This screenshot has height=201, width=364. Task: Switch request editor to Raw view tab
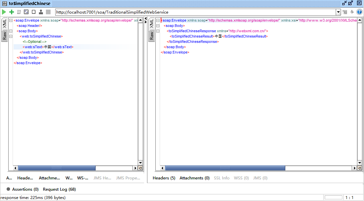[x=4, y=36]
